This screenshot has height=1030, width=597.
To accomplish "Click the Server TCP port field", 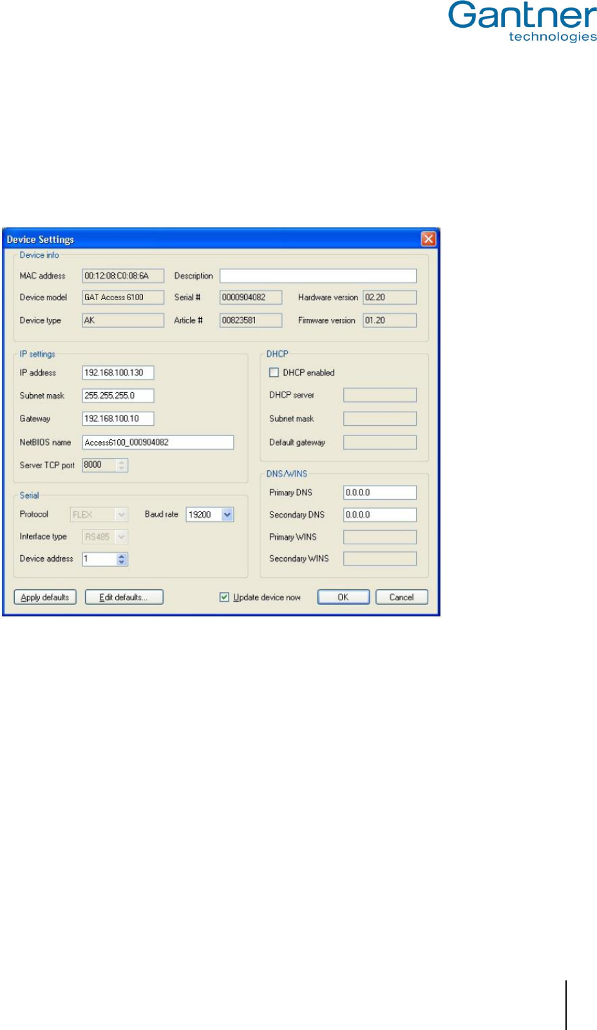I will click(x=99, y=465).
